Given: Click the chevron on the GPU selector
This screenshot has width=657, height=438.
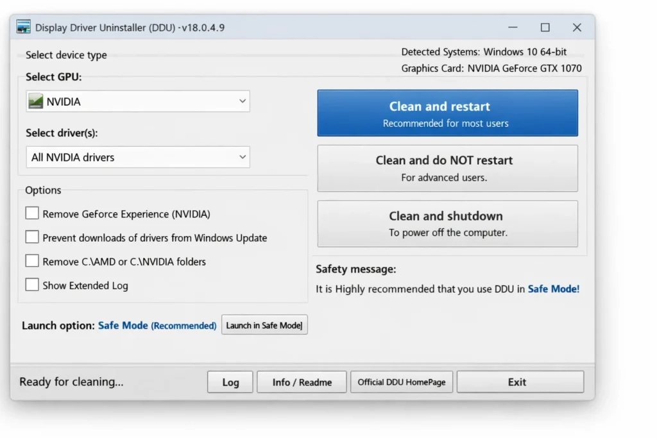Looking at the screenshot, I should click(243, 101).
